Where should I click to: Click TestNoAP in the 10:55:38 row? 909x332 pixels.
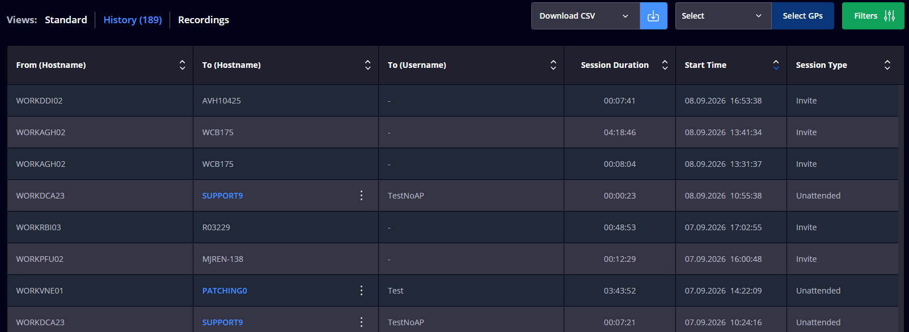click(406, 196)
